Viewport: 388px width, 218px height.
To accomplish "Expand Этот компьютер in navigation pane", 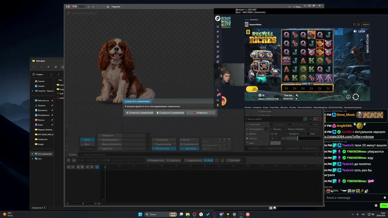I will click(x=32, y=154).
